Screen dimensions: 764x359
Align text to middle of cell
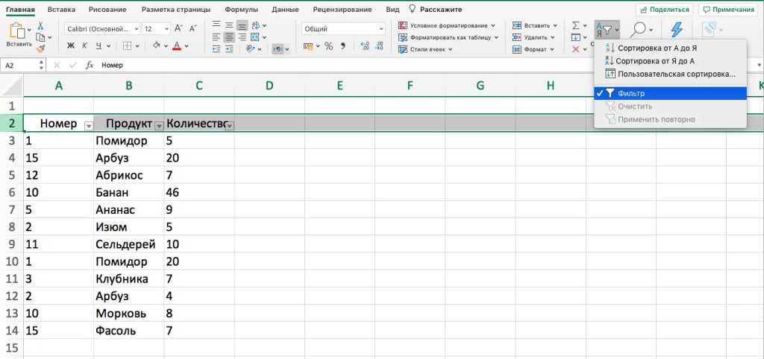(229, 25)
